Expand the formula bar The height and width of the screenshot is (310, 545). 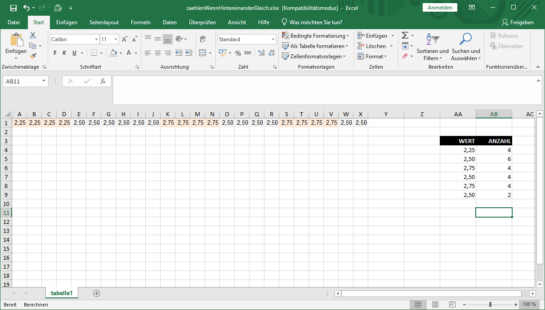(x=539, y=80)
